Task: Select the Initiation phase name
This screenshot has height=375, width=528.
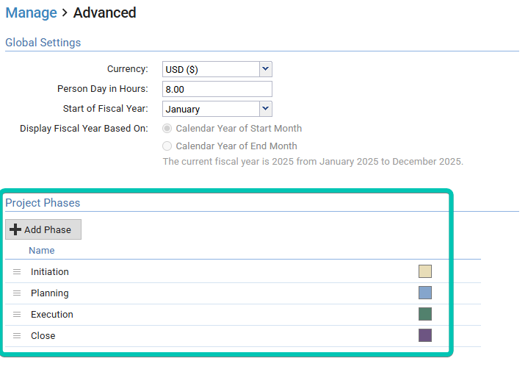Action: point(50,272)
